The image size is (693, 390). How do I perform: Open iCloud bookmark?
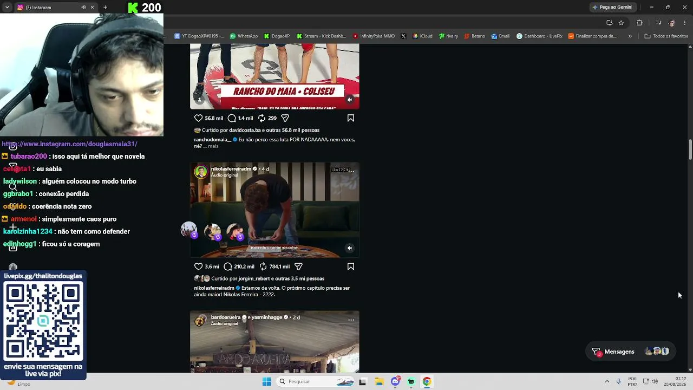click(422, 36)
